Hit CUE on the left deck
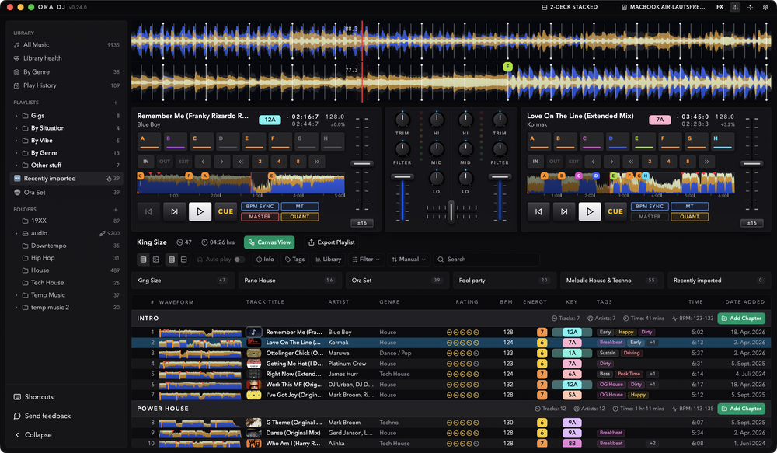The image size is (777, 453). (225, 211)
